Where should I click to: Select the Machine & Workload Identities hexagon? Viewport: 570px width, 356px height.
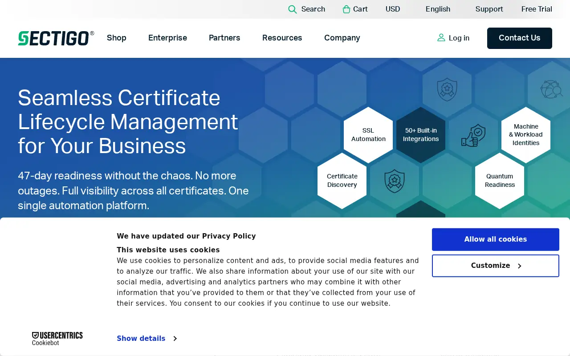[526, 135]
